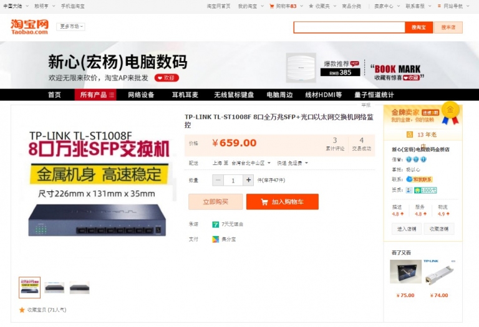This screenshot has width=479, height=327.
Task: Click the shop credit rating diamond icons
Action: 416,159
